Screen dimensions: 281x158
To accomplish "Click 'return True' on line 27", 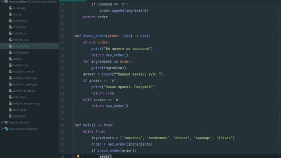I will tap(102, 93).
